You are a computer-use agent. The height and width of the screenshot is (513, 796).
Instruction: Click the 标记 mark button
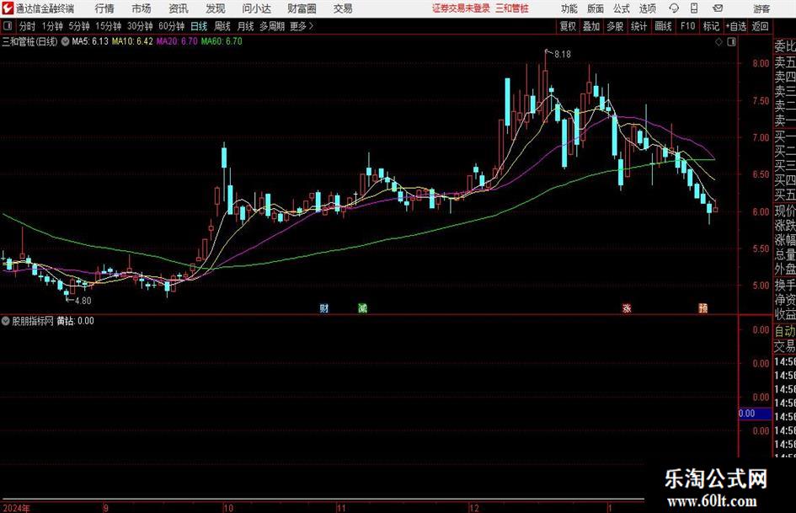tap(711, 26)
